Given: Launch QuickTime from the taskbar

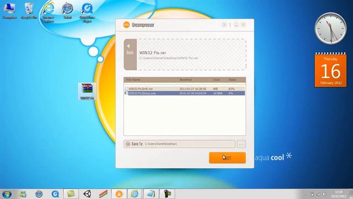Looking at the screenshot, I should pos(55,194).
